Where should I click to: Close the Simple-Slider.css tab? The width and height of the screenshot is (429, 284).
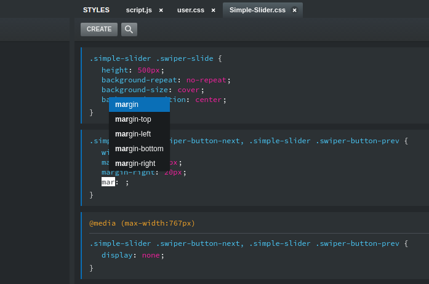[294, 10]
